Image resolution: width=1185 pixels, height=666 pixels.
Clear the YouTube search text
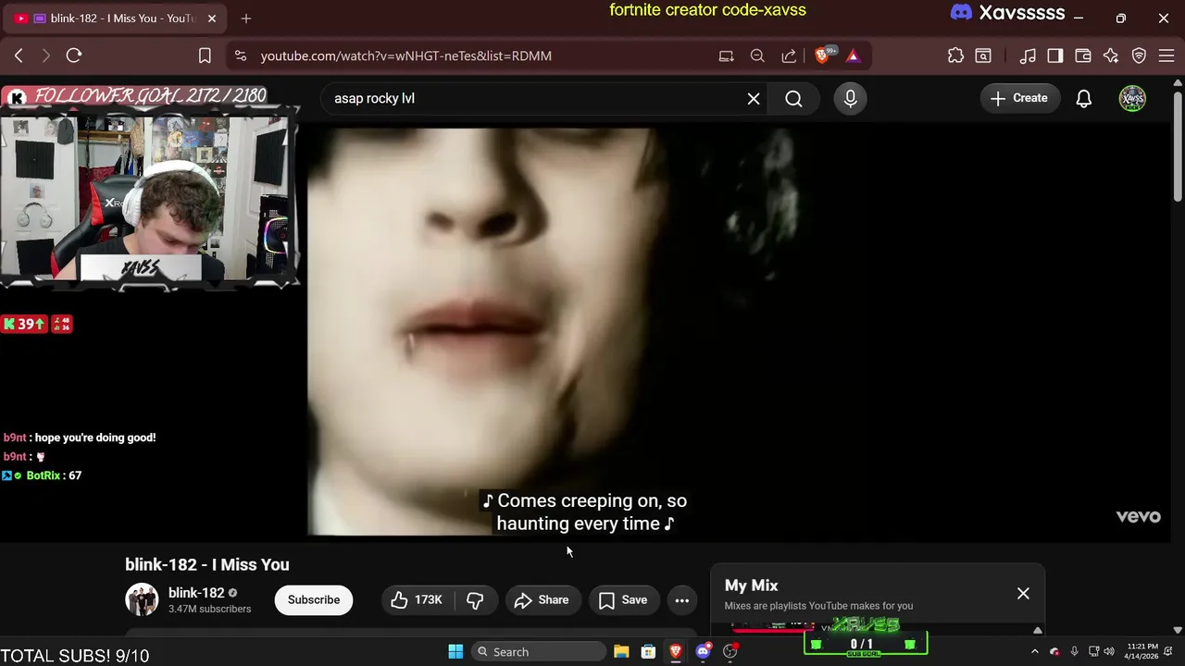(754, 98)
